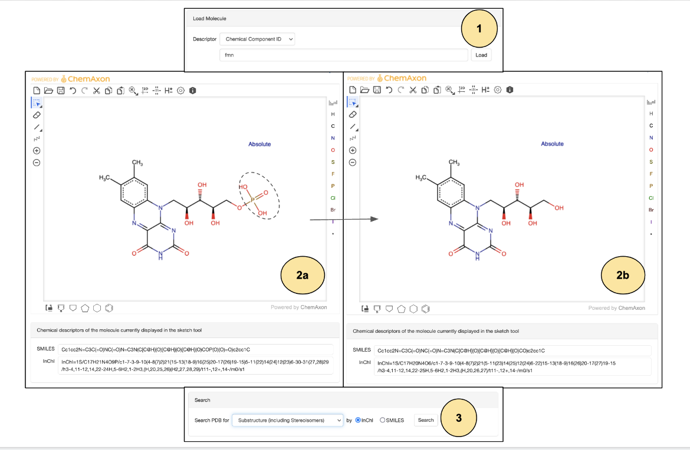Click the molecule input field containing fmn
This screenshot has width=690, height=450.
click(x=343, y=55)
